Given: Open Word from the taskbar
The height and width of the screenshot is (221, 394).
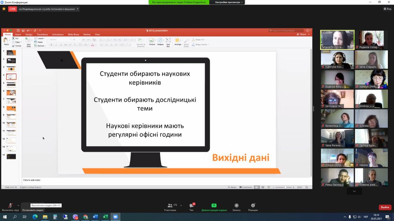Looking at the screenshot, I should (95, 217).
